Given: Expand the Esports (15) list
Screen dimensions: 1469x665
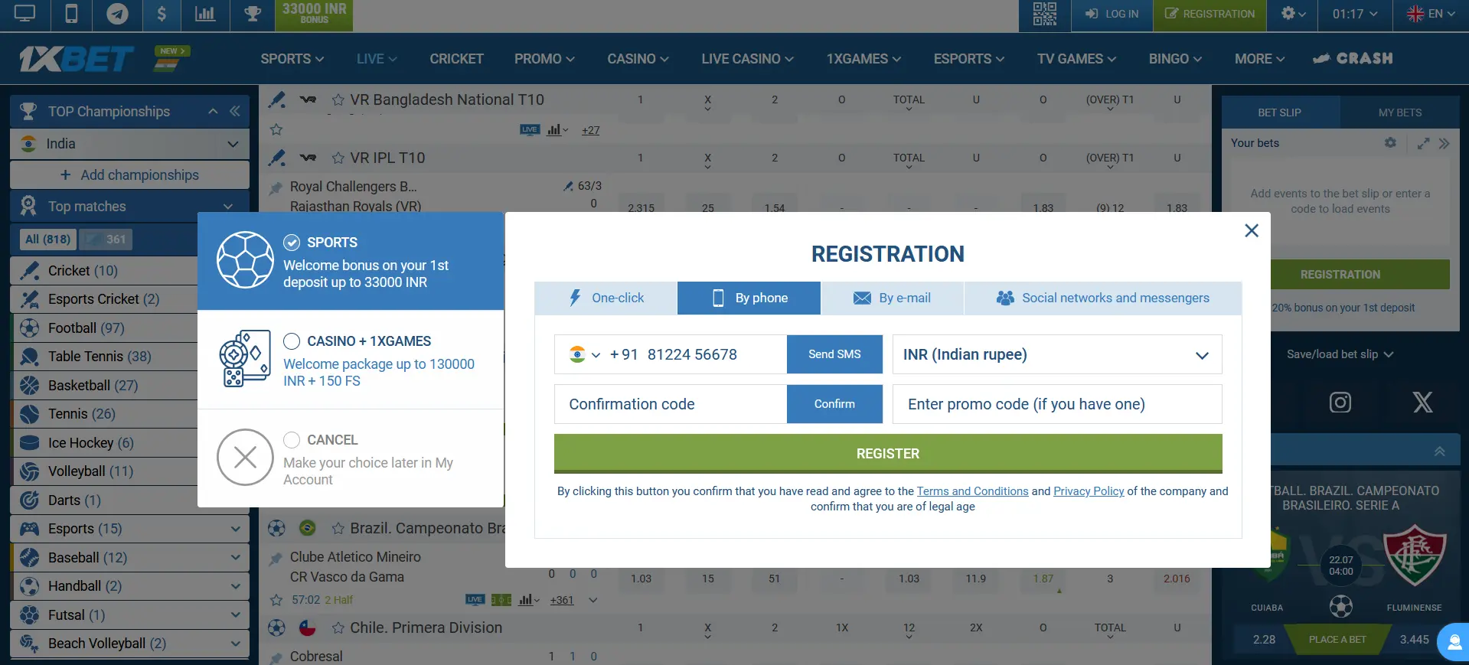Looking at the screenshot, I should coord(235,529).
